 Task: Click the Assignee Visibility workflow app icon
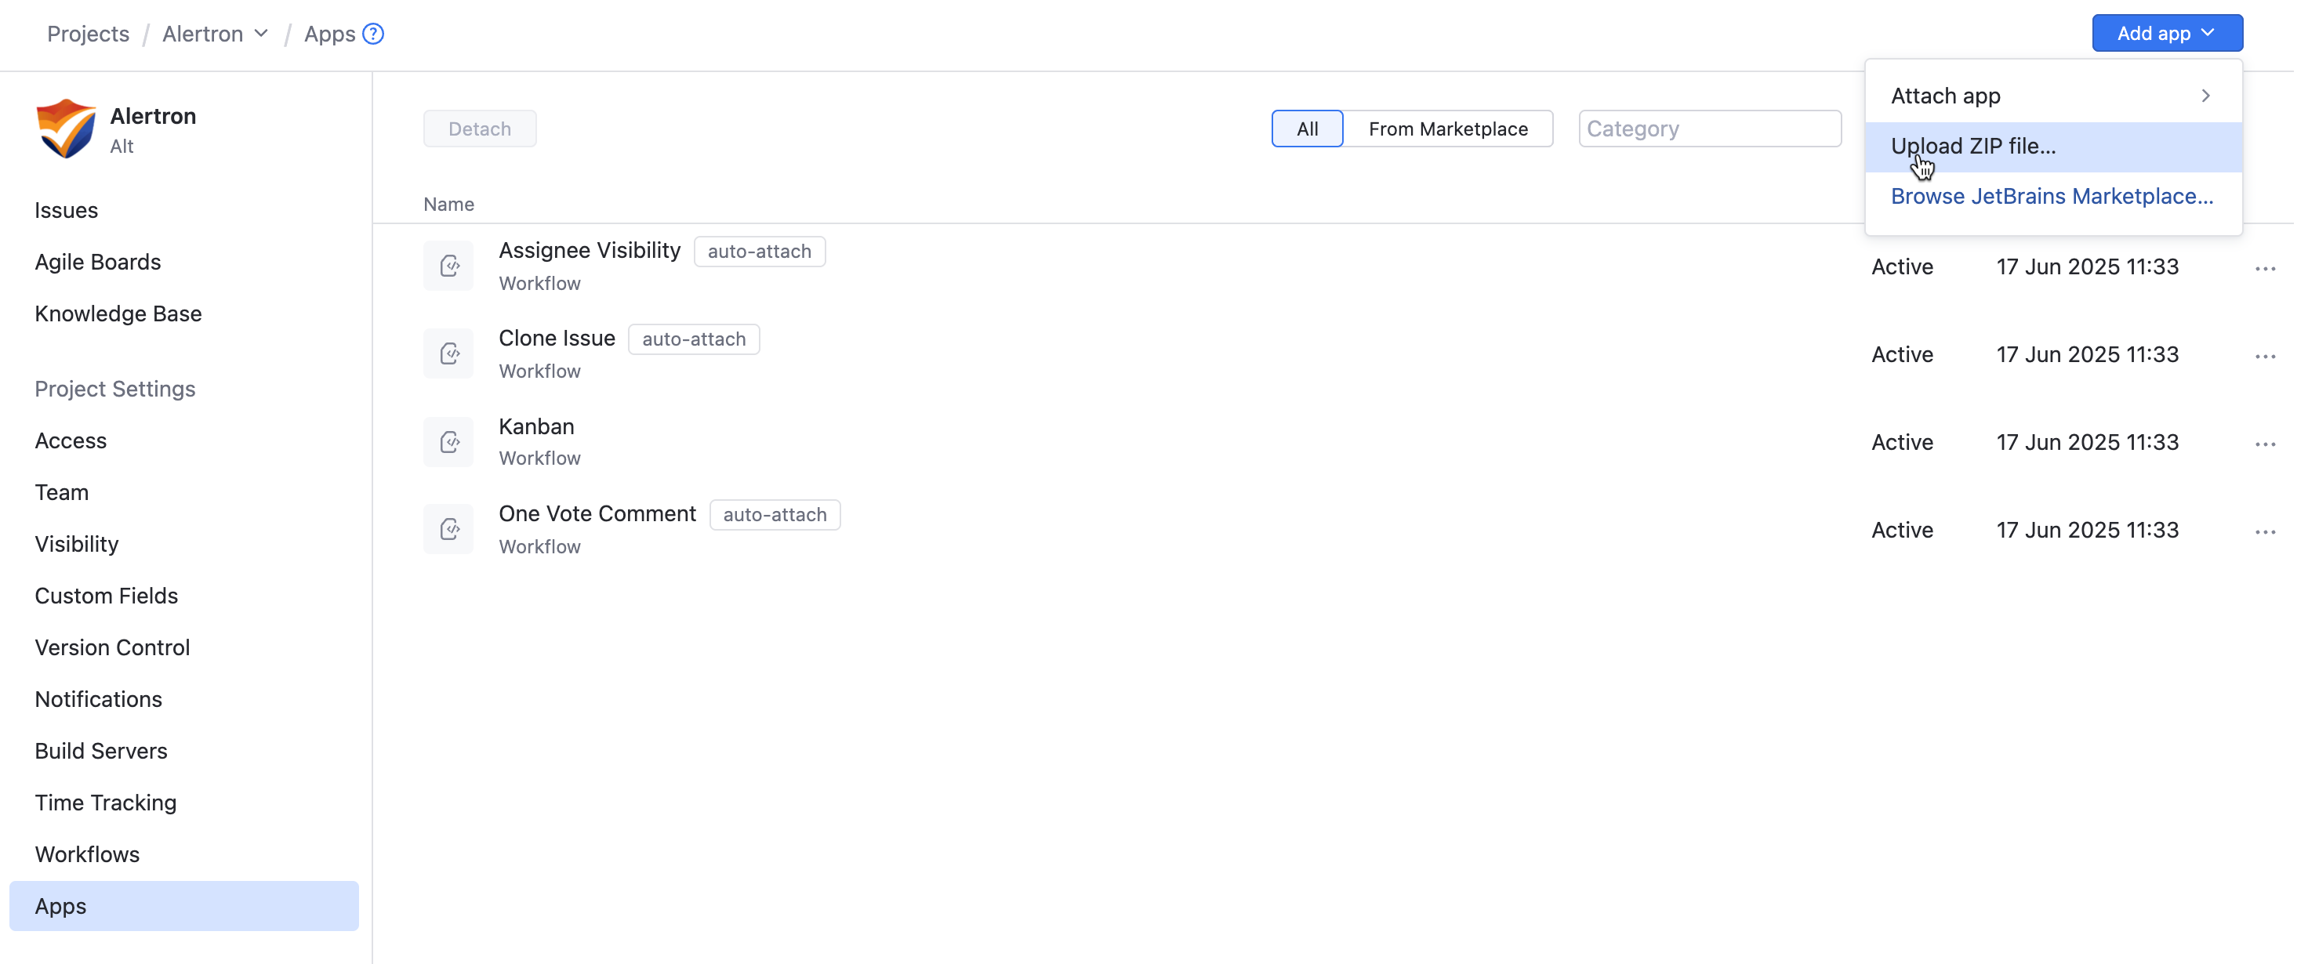449,265
